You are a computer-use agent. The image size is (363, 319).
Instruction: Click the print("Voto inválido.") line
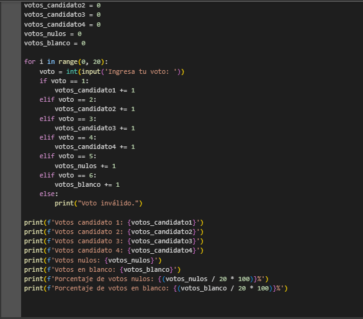point(99,204)
